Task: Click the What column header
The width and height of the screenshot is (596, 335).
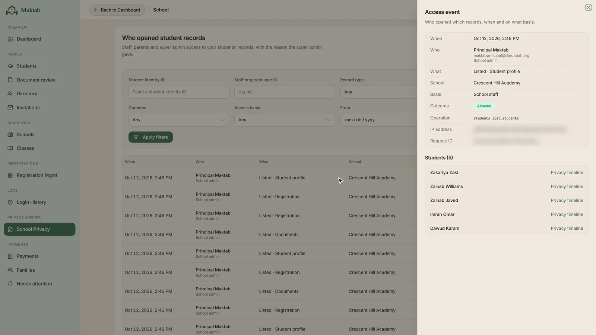Action: coord(264,162)
